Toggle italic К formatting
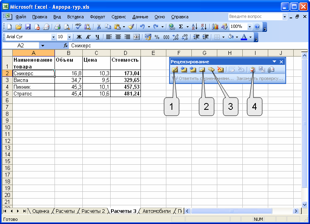The width and height of the screenshot is (310, 224). pyautogui.click(x=88, y=37)
